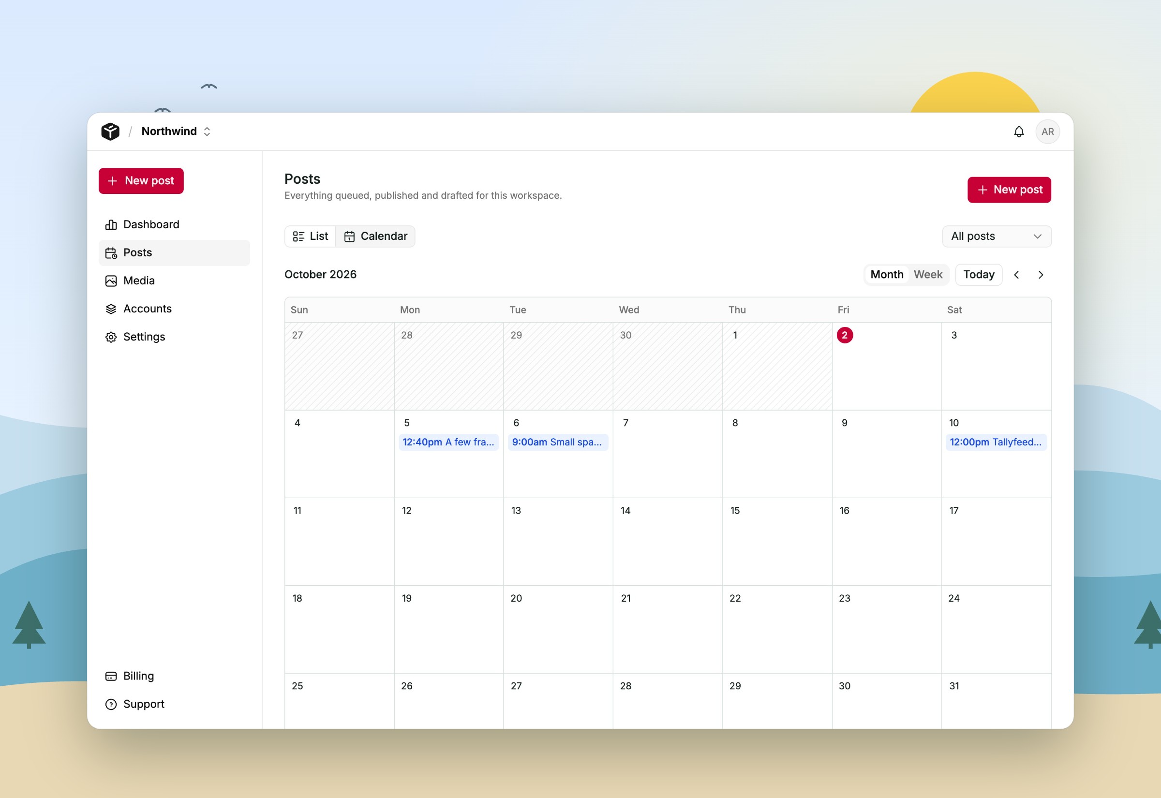Click the Posts calendar-clock sidebar icon
Viewport: 1161px width, 798px height.
click(111, 252)
